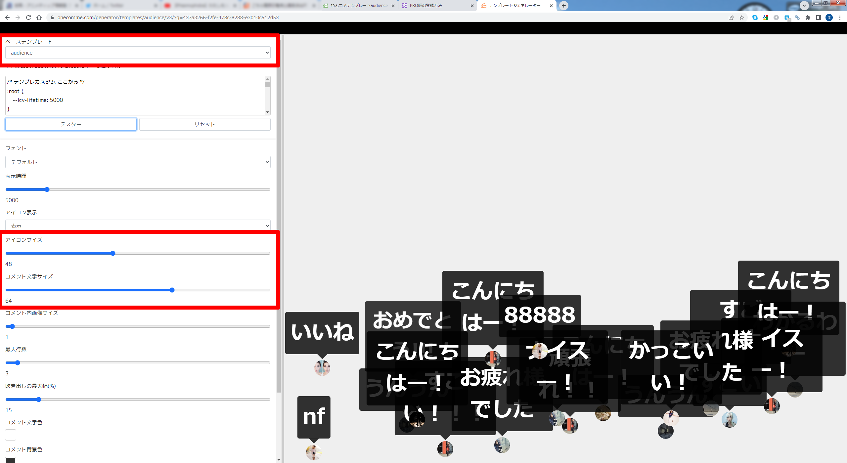Adjust the アイコンサイズ slider
The image size is (847, 463).
point(138,253)
